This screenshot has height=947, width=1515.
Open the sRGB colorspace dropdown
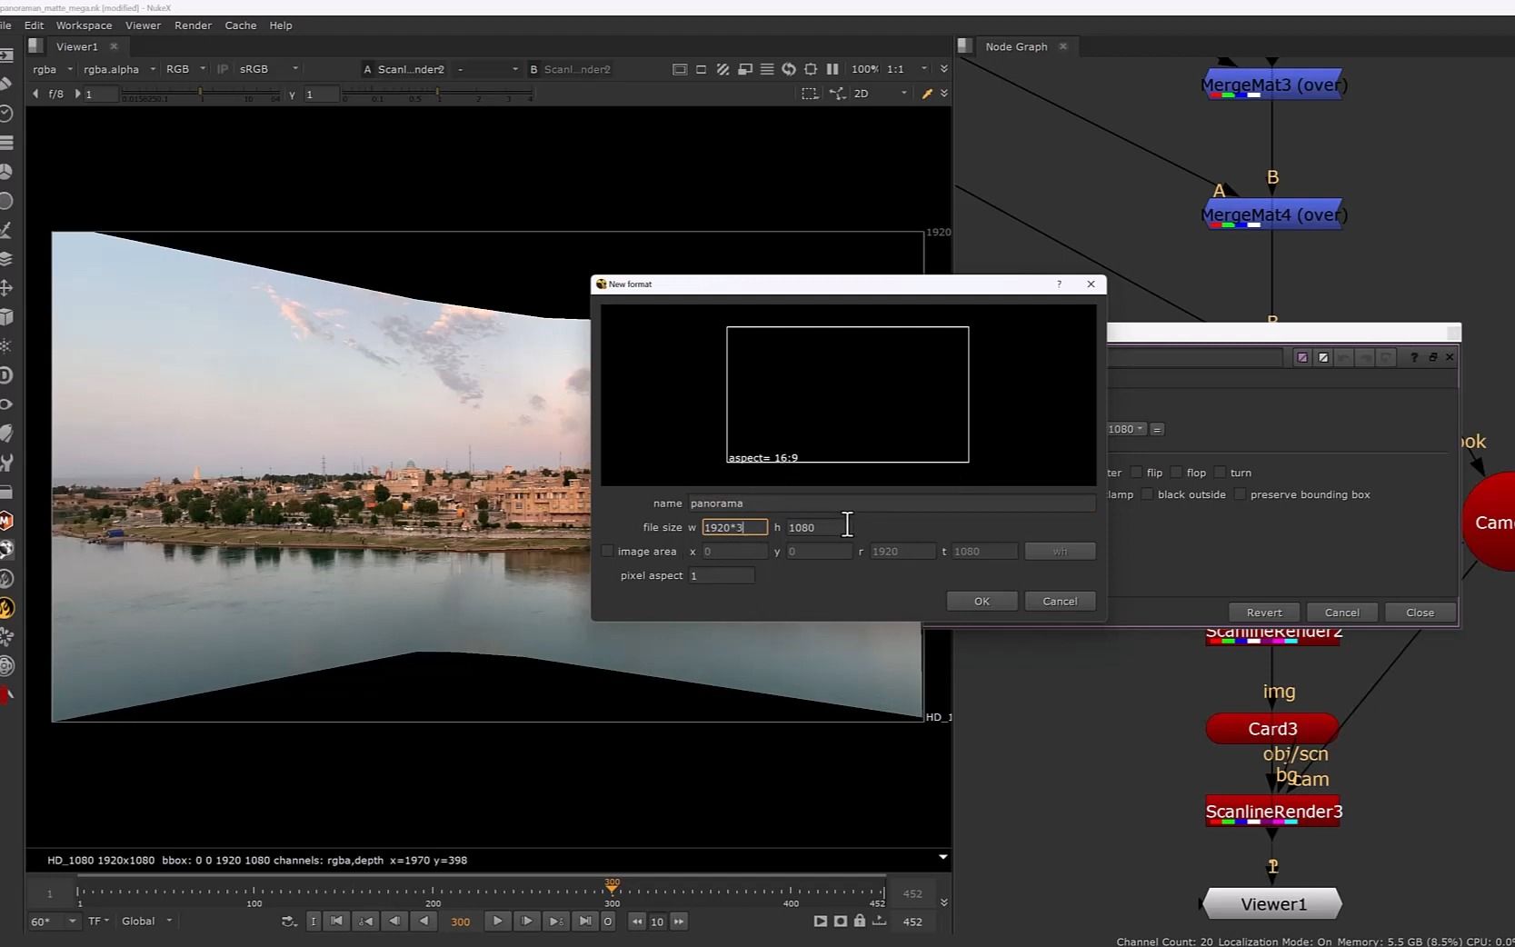point(268,69)
